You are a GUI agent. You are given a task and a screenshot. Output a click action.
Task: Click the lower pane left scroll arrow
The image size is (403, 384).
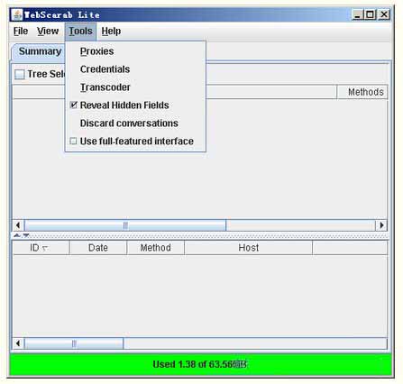[18, 343]
